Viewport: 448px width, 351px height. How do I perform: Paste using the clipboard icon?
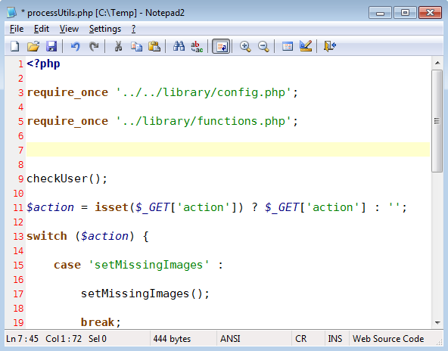154,46
